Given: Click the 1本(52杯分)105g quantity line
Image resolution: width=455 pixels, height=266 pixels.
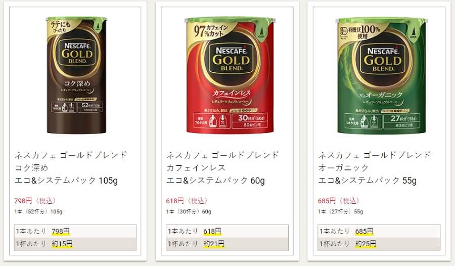Looking at the screenshot, I should [38, 212].
